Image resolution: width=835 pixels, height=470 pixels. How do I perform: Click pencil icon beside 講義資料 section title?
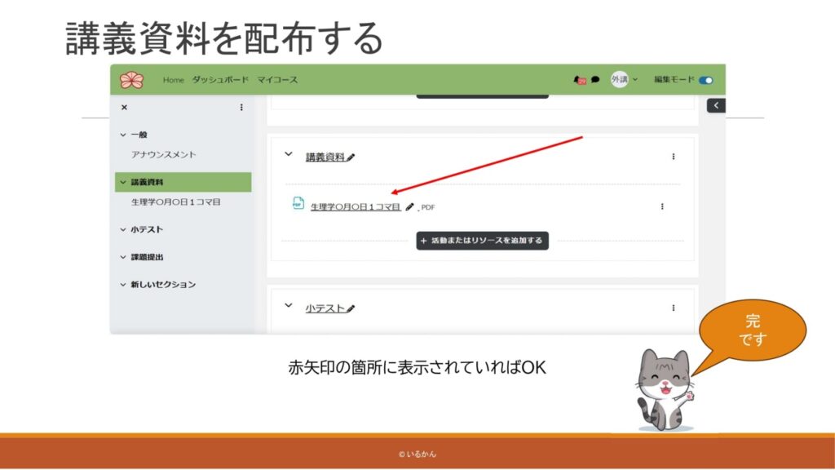pos(351,157)
